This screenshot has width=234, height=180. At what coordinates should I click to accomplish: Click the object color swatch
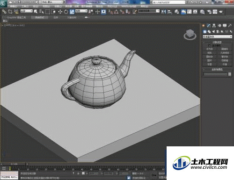(x=230, y=74)
